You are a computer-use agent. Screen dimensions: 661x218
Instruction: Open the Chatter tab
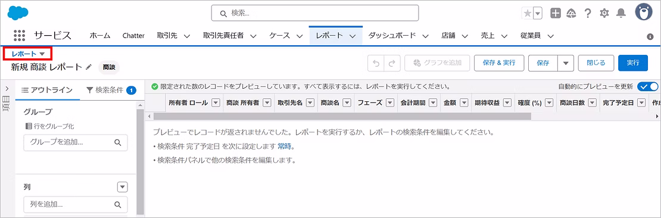(x=133, y=36)
